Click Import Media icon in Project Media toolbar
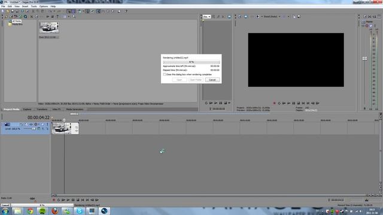 (x=11, y=17)
